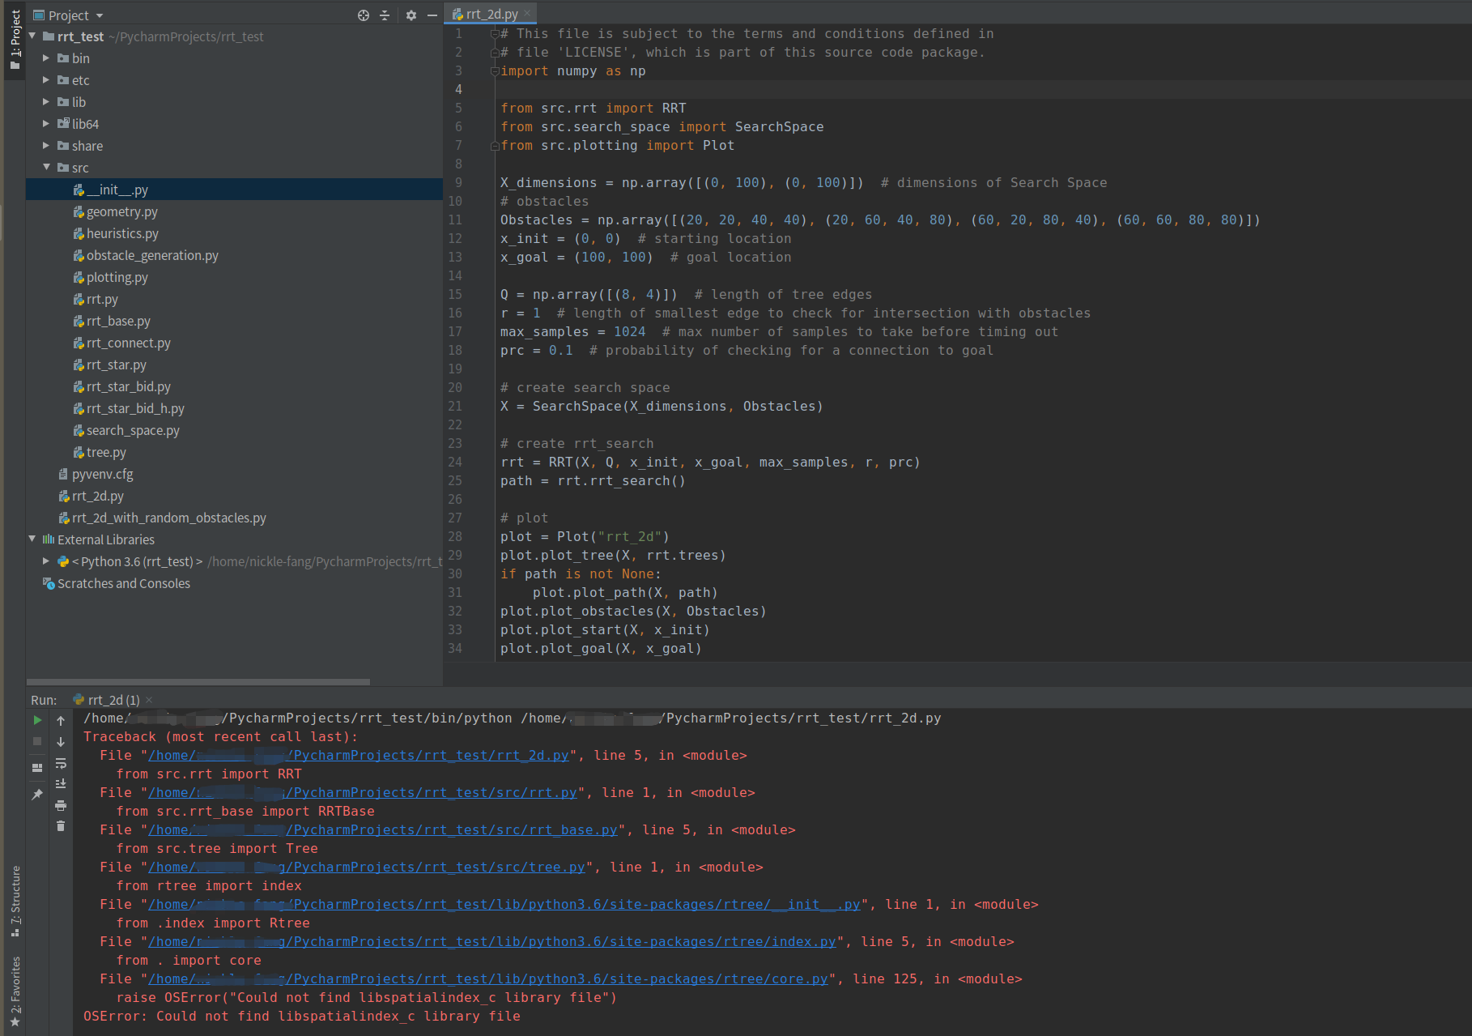This screenshot has height=1036, width=1472.
Task: Click the restore layout icon in Run panel
Action: click(x=37, y=768)
